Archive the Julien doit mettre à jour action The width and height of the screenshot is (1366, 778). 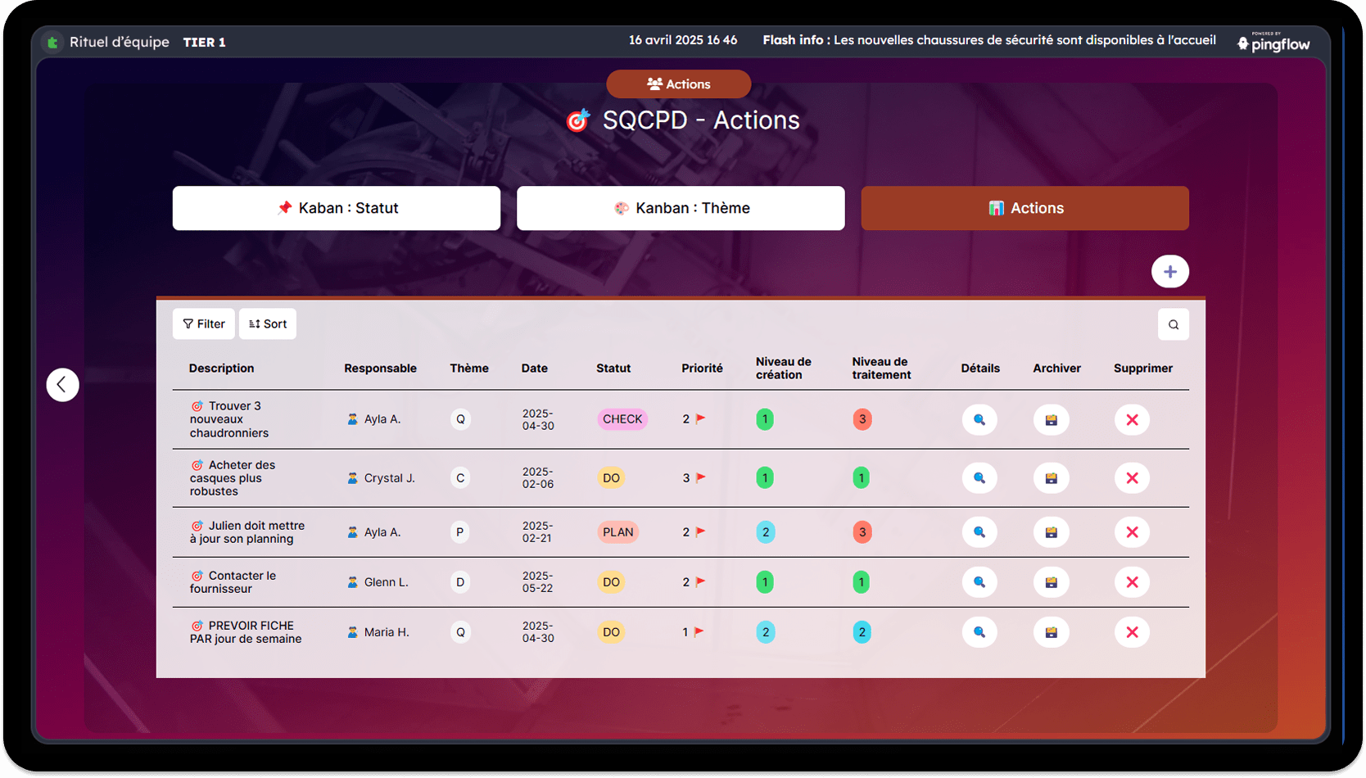(1051, 532)
